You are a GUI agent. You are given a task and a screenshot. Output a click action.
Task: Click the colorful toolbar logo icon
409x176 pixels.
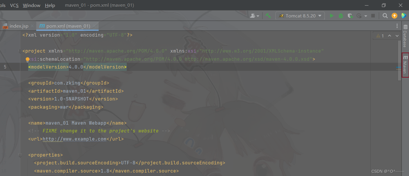click(404, 16)
